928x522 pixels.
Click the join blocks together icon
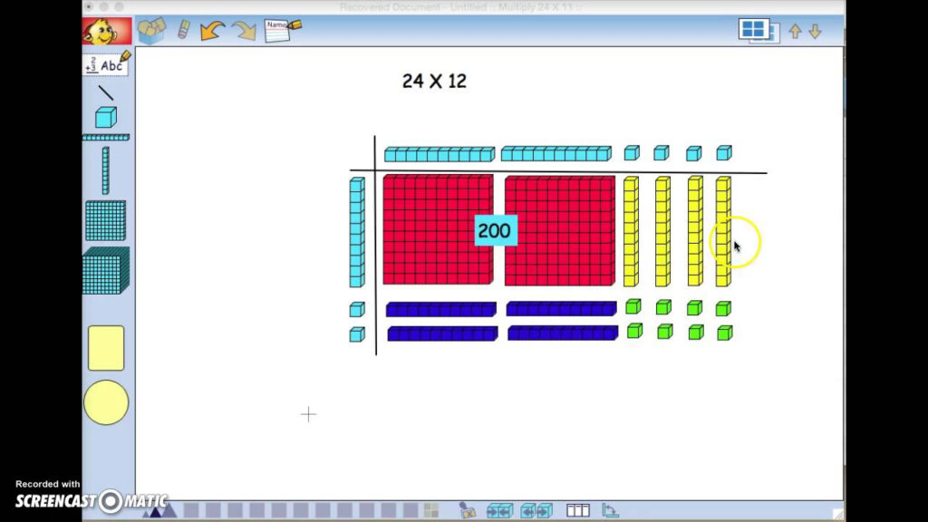pyautogui.click(x=499, y=511)
